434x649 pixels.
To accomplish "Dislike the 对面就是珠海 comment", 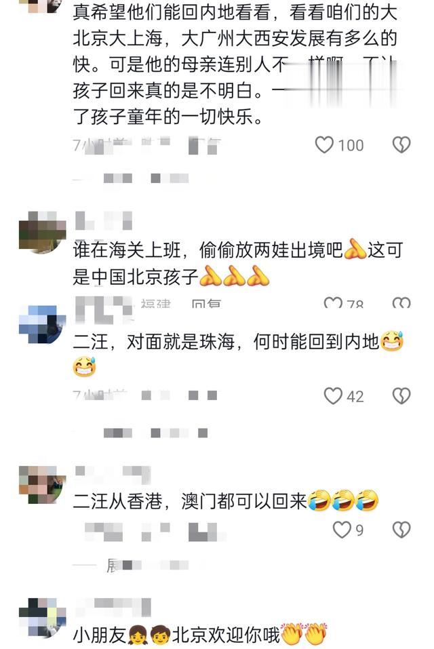I will [401, 395].
